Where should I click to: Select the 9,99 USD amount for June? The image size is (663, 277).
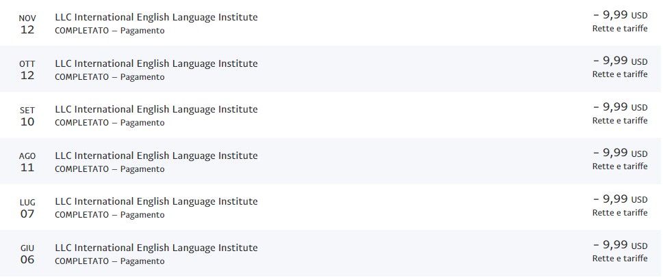tap(620, 245)
